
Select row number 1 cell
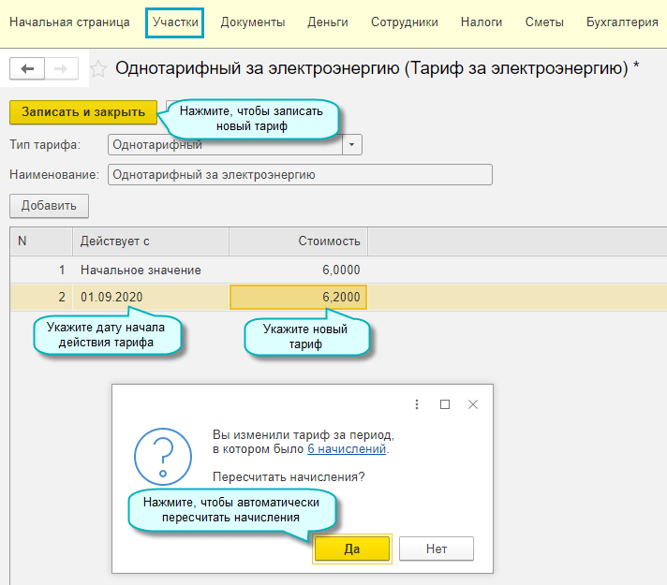[x=41, y=270]
